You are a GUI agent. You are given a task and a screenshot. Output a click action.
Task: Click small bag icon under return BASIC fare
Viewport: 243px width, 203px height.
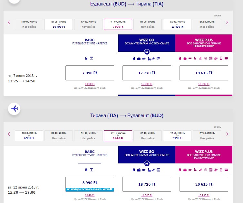coord(86,170)
